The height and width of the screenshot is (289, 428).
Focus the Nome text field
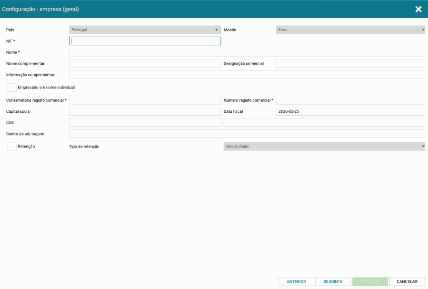[x=247, y=52]
